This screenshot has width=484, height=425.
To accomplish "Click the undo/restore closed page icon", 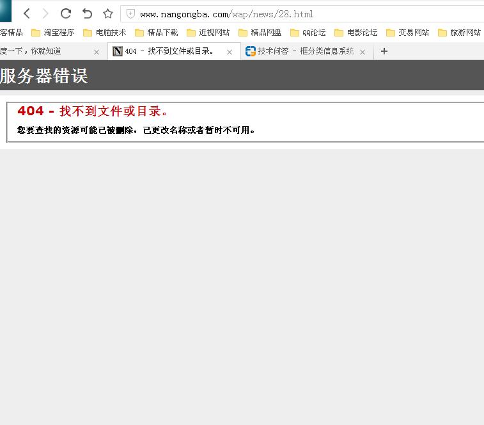I will (x=87, y=13).
